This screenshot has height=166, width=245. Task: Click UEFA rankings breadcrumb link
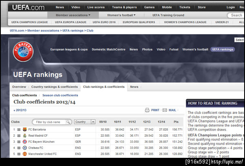coord(73,31)
